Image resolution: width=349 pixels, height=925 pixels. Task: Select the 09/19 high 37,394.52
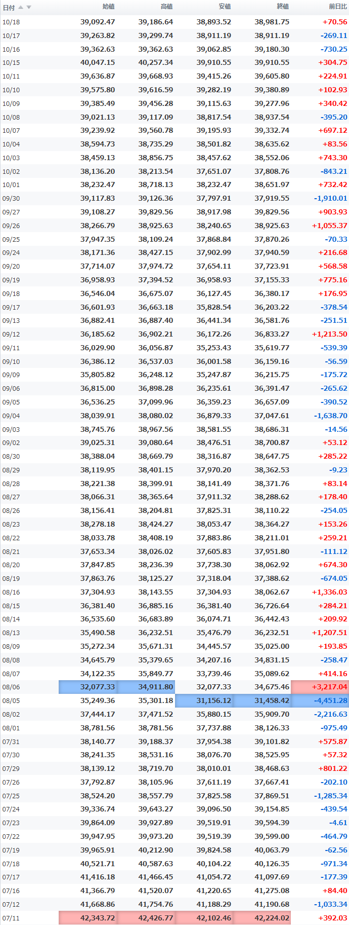156,280
